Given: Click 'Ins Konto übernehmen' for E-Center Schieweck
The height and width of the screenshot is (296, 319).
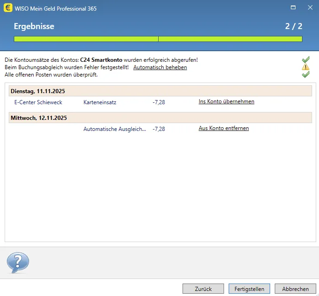Looking at the screenshot, I should [226, 101].
